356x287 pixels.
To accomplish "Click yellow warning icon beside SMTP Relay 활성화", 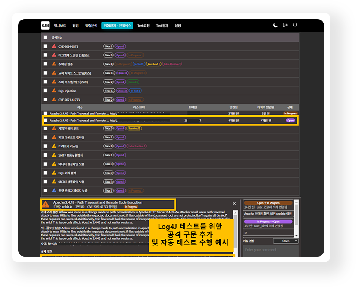I will tap(54, 155).
